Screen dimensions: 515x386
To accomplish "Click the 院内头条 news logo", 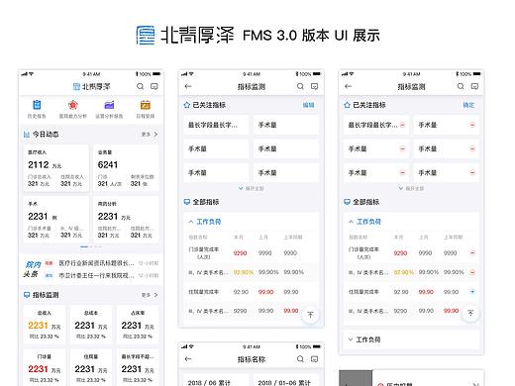I will click(33, 269).
